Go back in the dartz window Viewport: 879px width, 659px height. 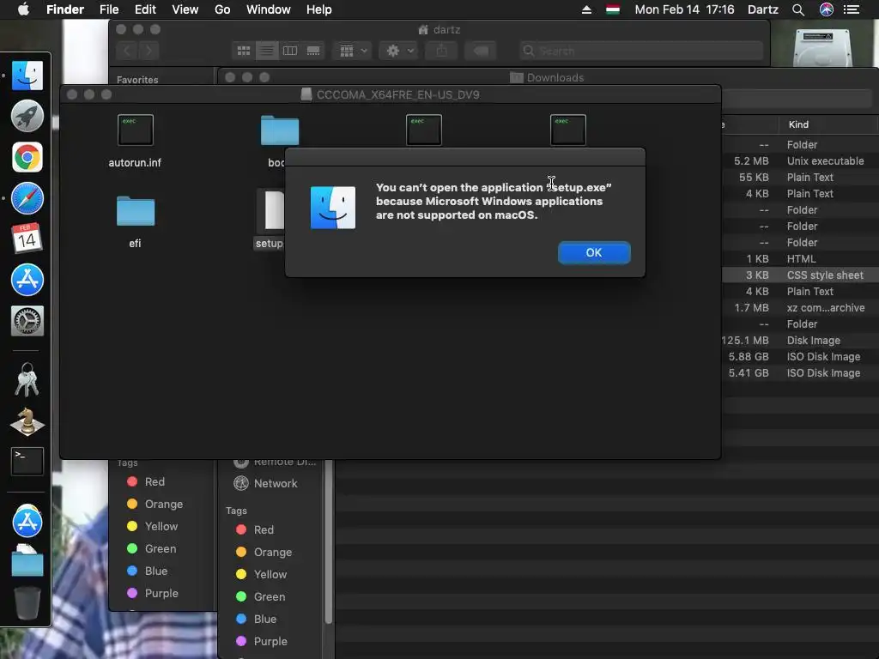pos(127,51)
